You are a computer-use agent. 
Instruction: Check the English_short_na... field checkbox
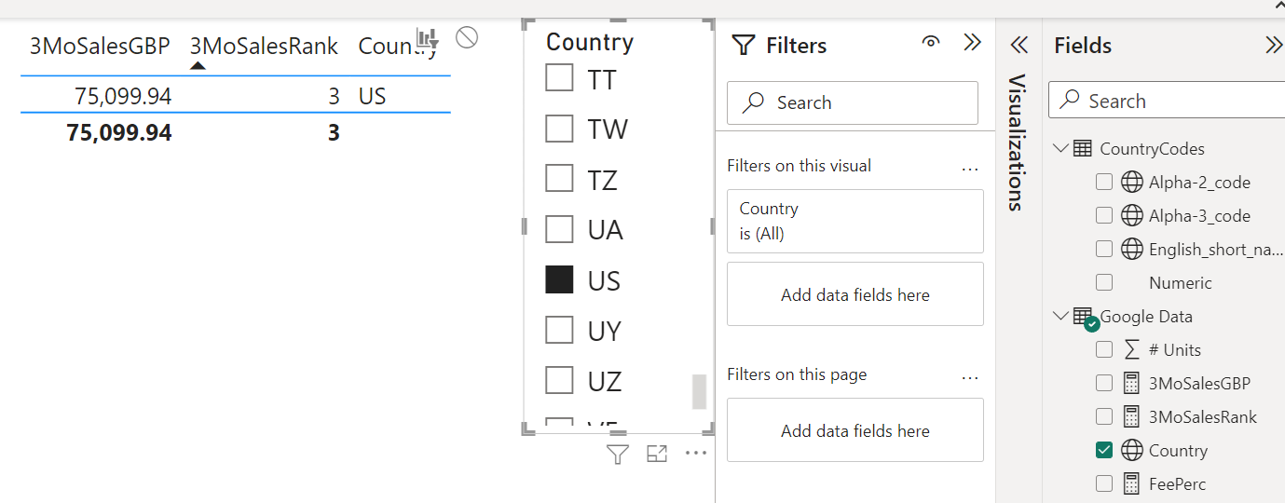(x=1104, y=249)
